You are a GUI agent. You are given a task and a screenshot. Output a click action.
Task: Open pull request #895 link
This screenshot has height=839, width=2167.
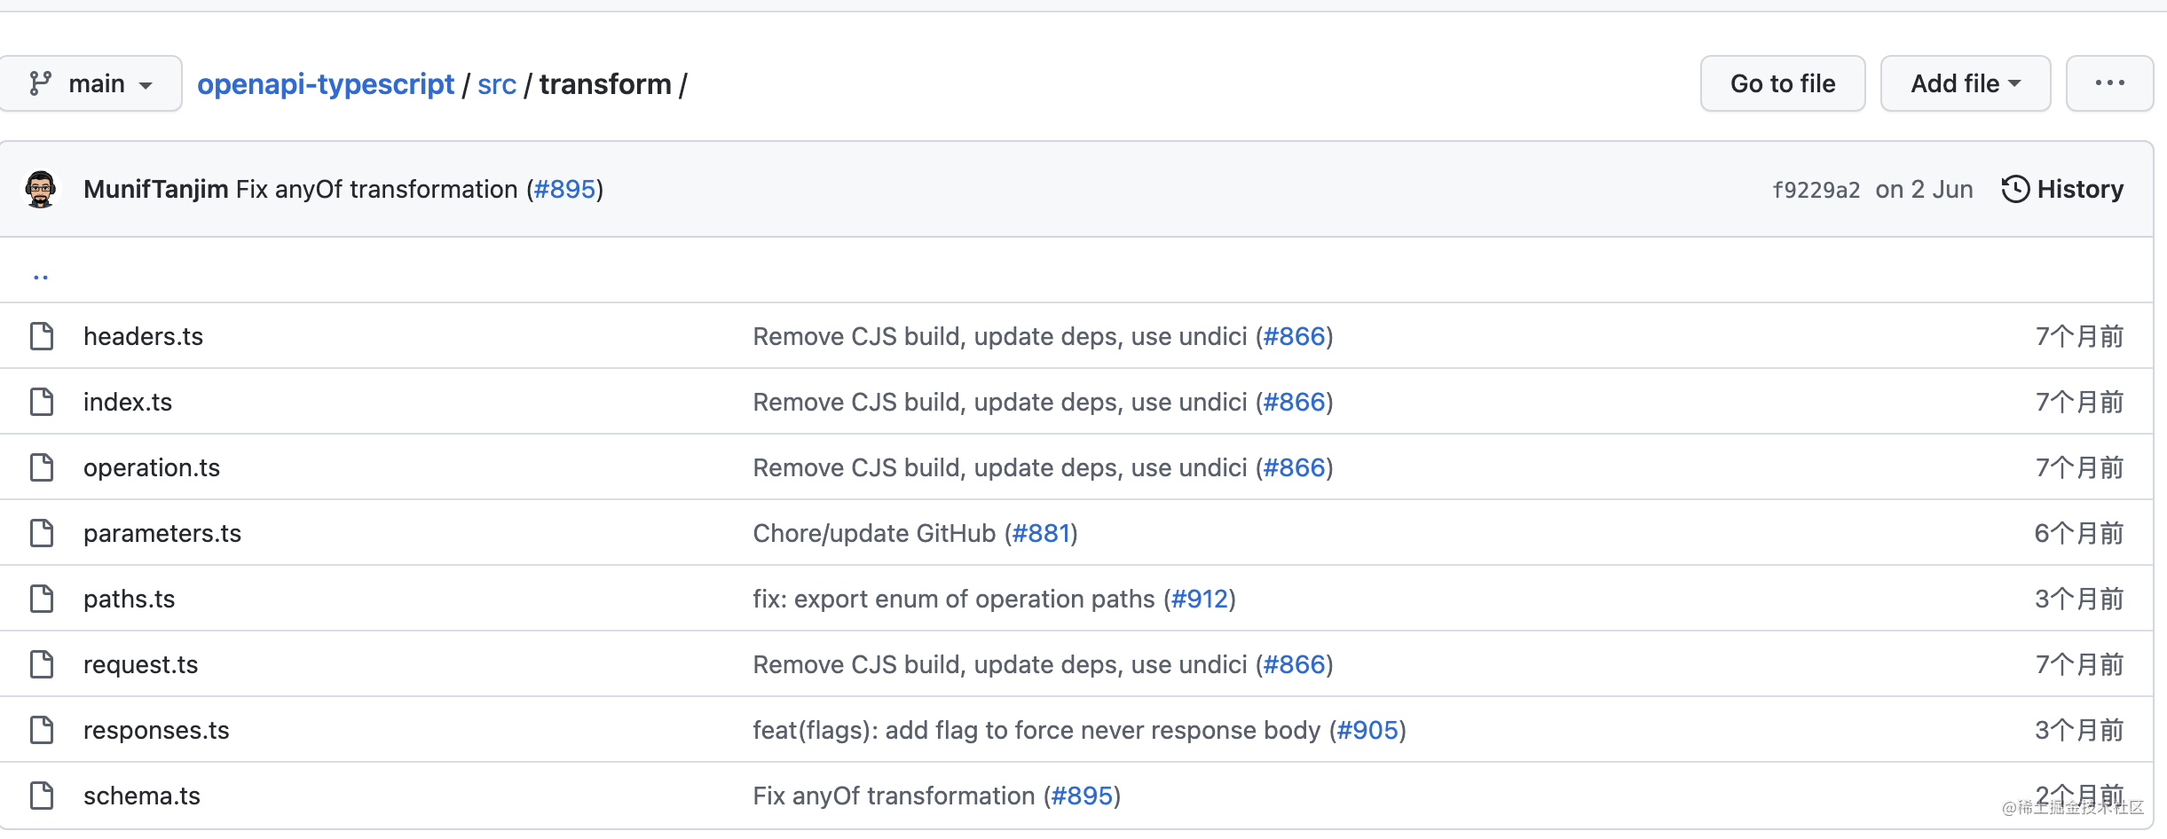tap(565, 189)
